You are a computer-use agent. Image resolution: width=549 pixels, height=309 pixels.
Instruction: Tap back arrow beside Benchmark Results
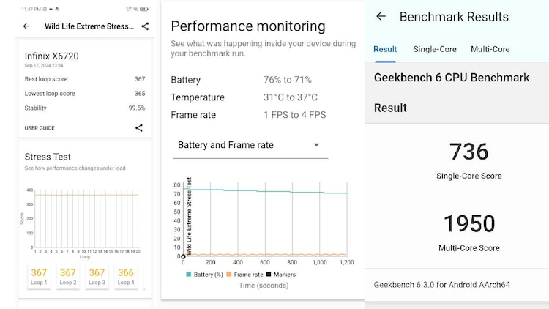click(x=381, y=17)
